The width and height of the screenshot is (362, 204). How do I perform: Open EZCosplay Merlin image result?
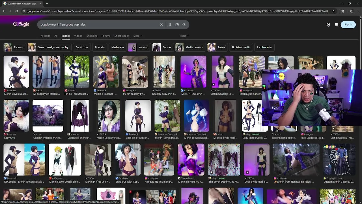[24, 160]
